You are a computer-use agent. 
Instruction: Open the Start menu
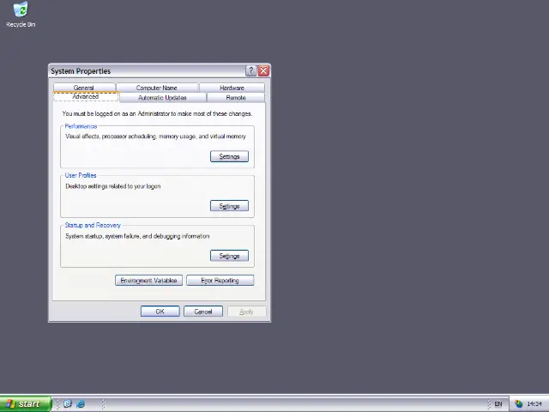(x=26, y=404)
